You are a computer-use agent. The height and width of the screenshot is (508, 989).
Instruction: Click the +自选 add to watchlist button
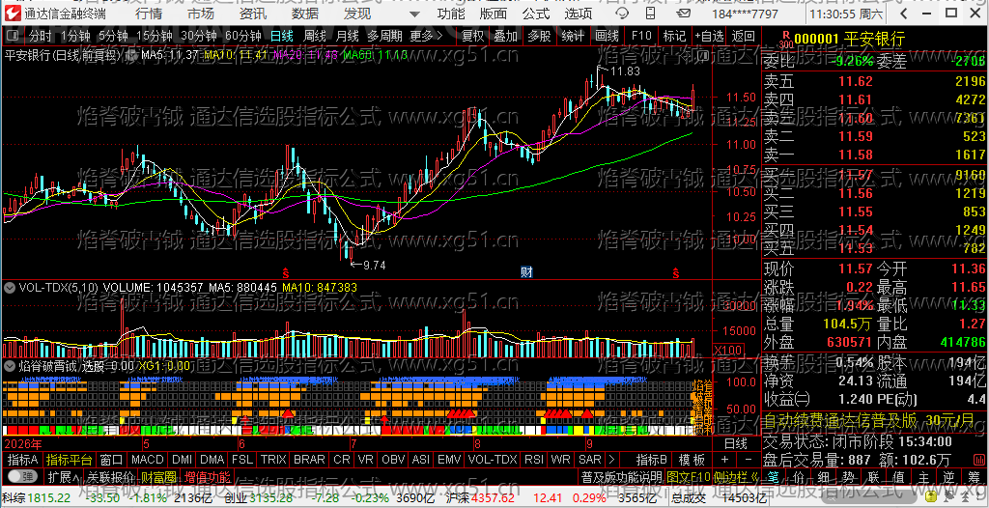[710, 36]
